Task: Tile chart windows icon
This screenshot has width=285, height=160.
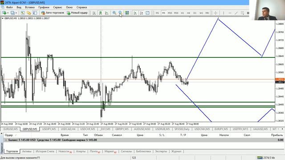Action: pos(127,13)
